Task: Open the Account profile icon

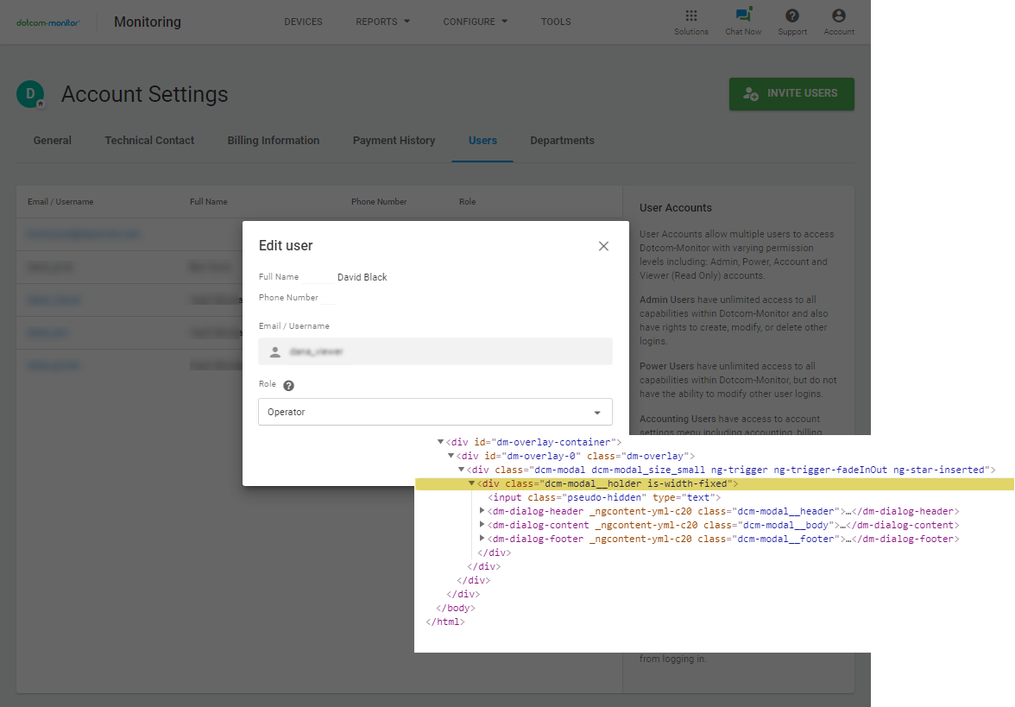Action: pyautogui.click(x=838, y=16)
